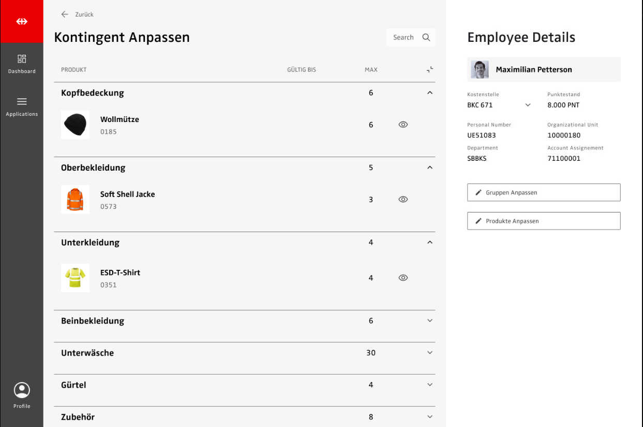Click the back arrow next to Zurück
This screenshot has height=427, width=643.
[65, 14]
